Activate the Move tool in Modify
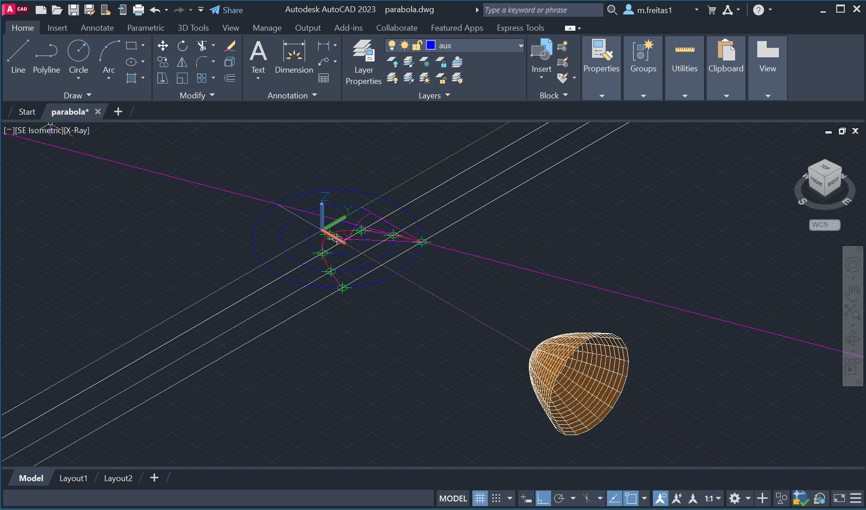This screenshot has height=510, width=866. click(162, 46)
